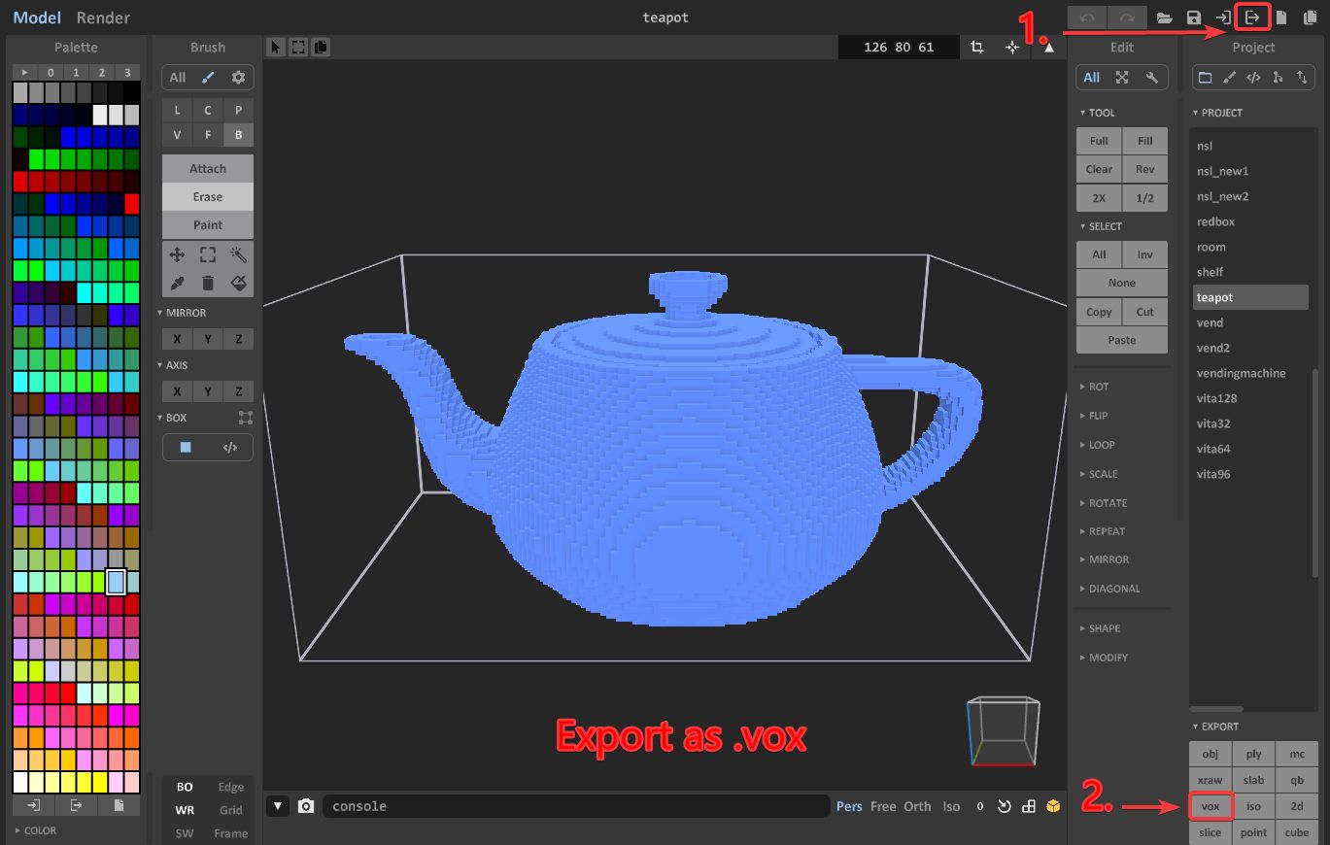Enable Grid display in the Brush panel
1330x845 pixels.
tap(230, 809)
